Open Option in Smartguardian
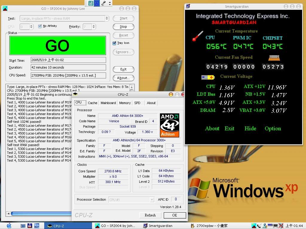Screen dimensions: 306x229 point(273,129)
